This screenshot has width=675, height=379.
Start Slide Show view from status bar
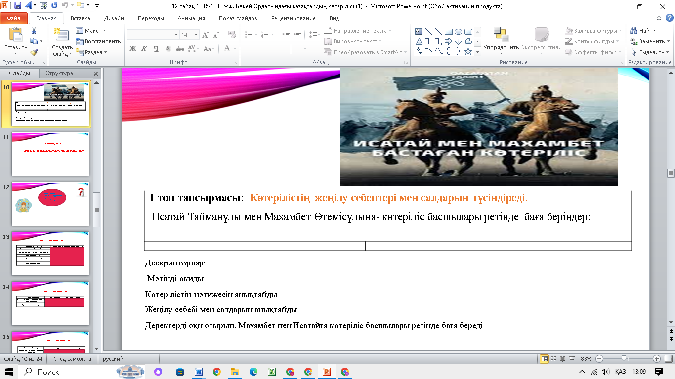(572, 359)
